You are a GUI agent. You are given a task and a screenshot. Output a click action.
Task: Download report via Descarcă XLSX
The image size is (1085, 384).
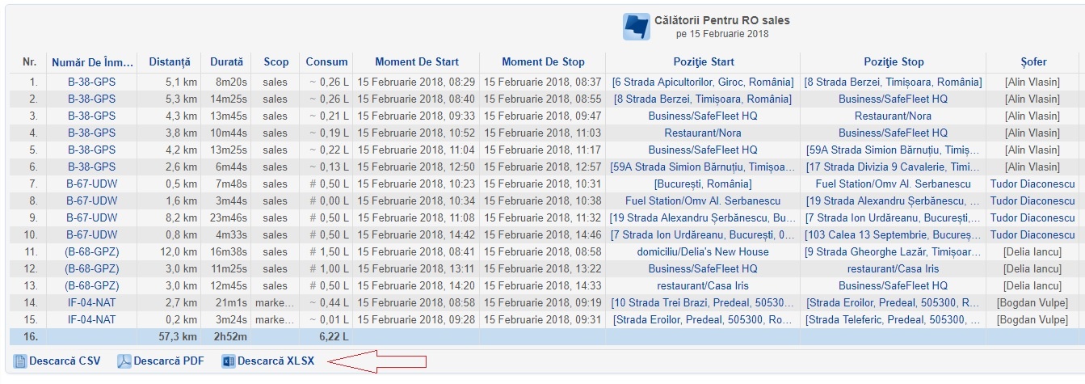275,361
